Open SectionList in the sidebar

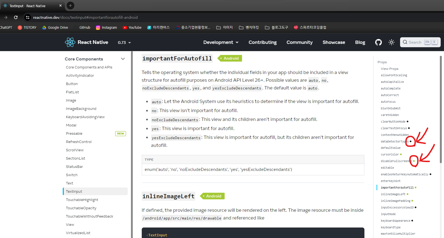(75, 158)
